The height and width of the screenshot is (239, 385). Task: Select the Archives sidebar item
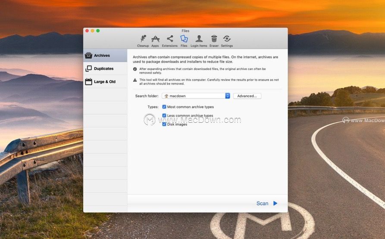point(105,56)
